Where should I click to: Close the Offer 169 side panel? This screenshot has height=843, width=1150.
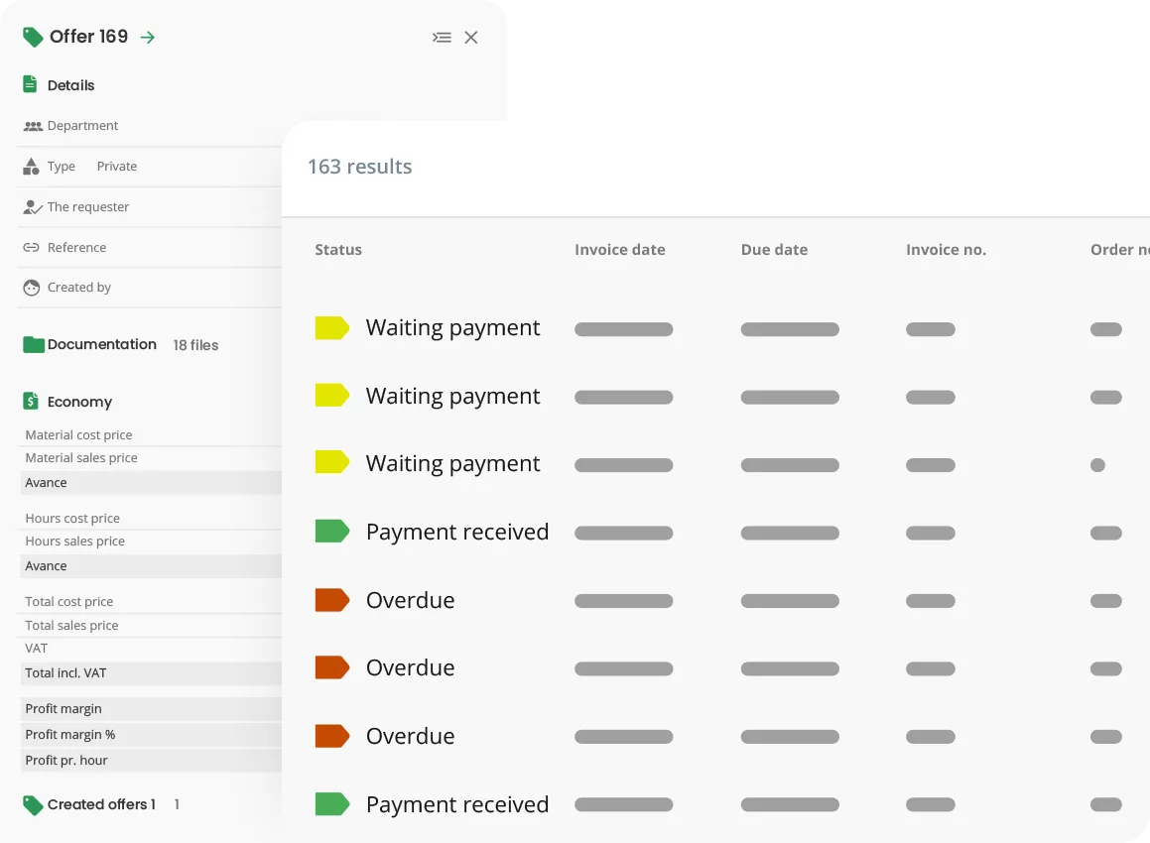coord(471,37)
